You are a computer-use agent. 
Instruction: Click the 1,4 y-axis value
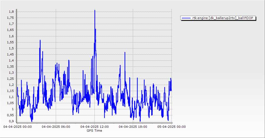[11, 60]
